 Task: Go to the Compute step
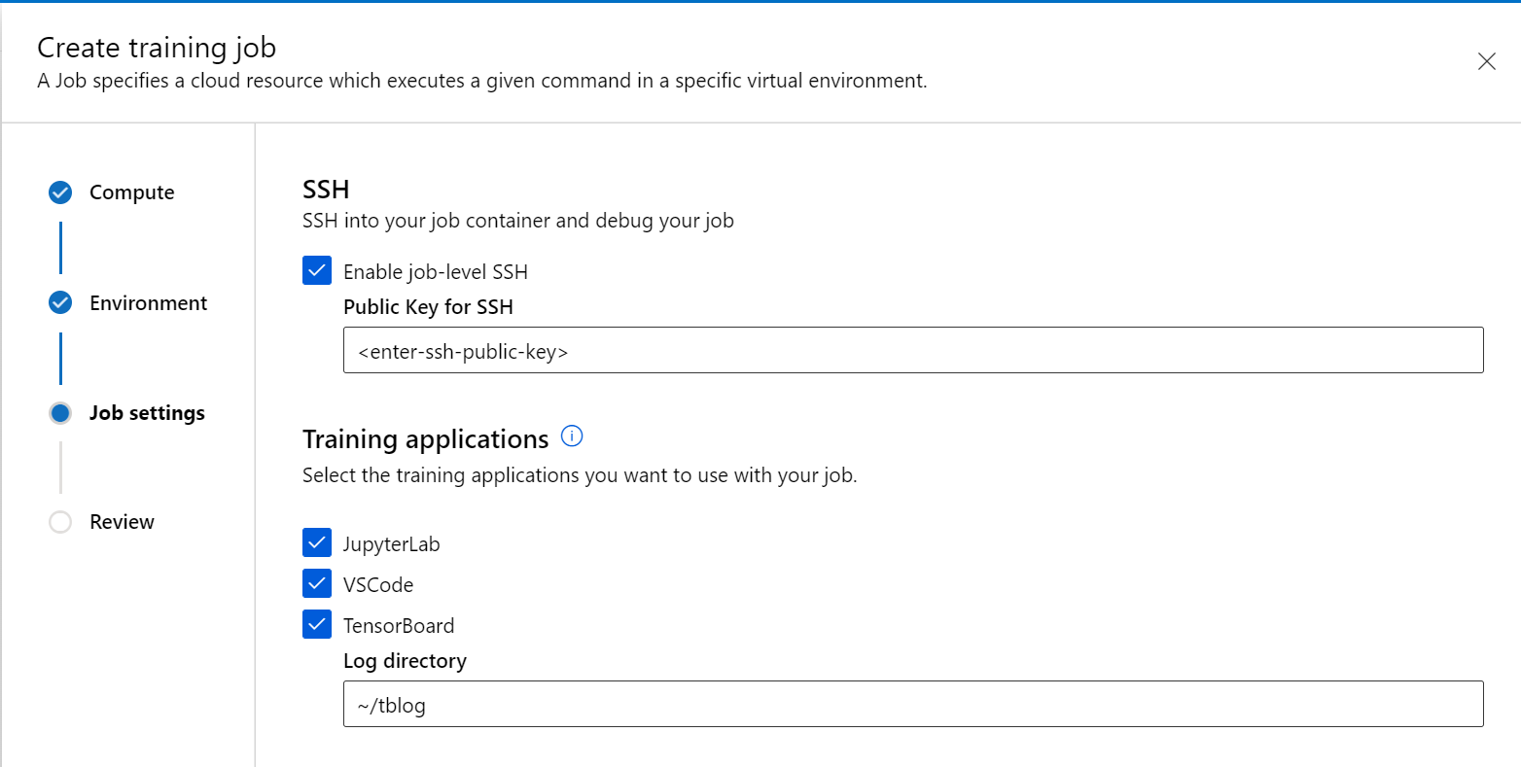131,192
